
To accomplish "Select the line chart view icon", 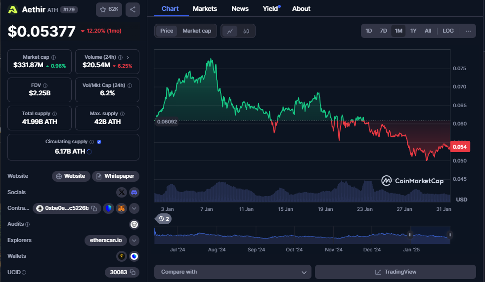I will pos(230,31).
